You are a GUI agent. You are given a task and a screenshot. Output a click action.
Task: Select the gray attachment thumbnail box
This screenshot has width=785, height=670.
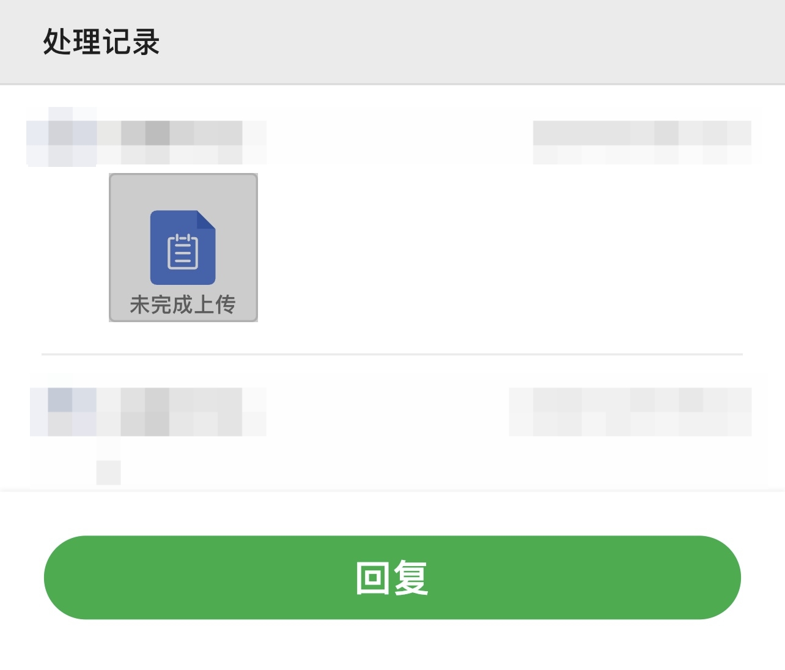coord(183,248)
